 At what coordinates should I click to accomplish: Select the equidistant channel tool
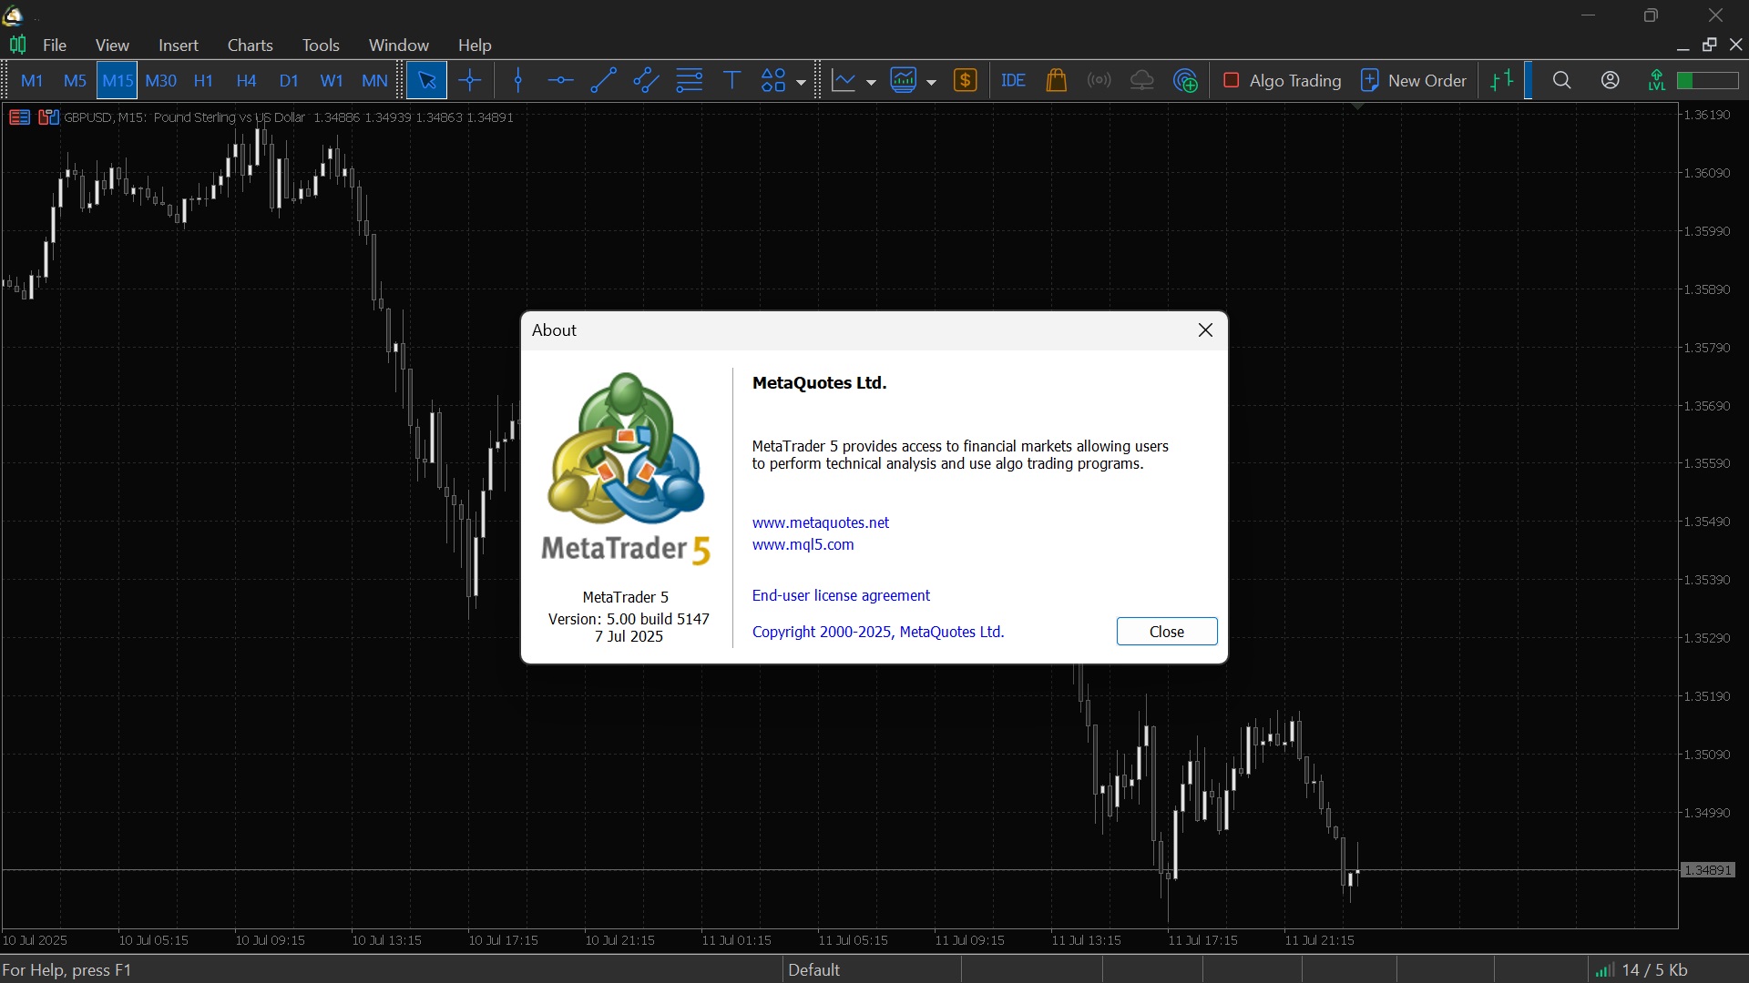(x=646, y=81)
